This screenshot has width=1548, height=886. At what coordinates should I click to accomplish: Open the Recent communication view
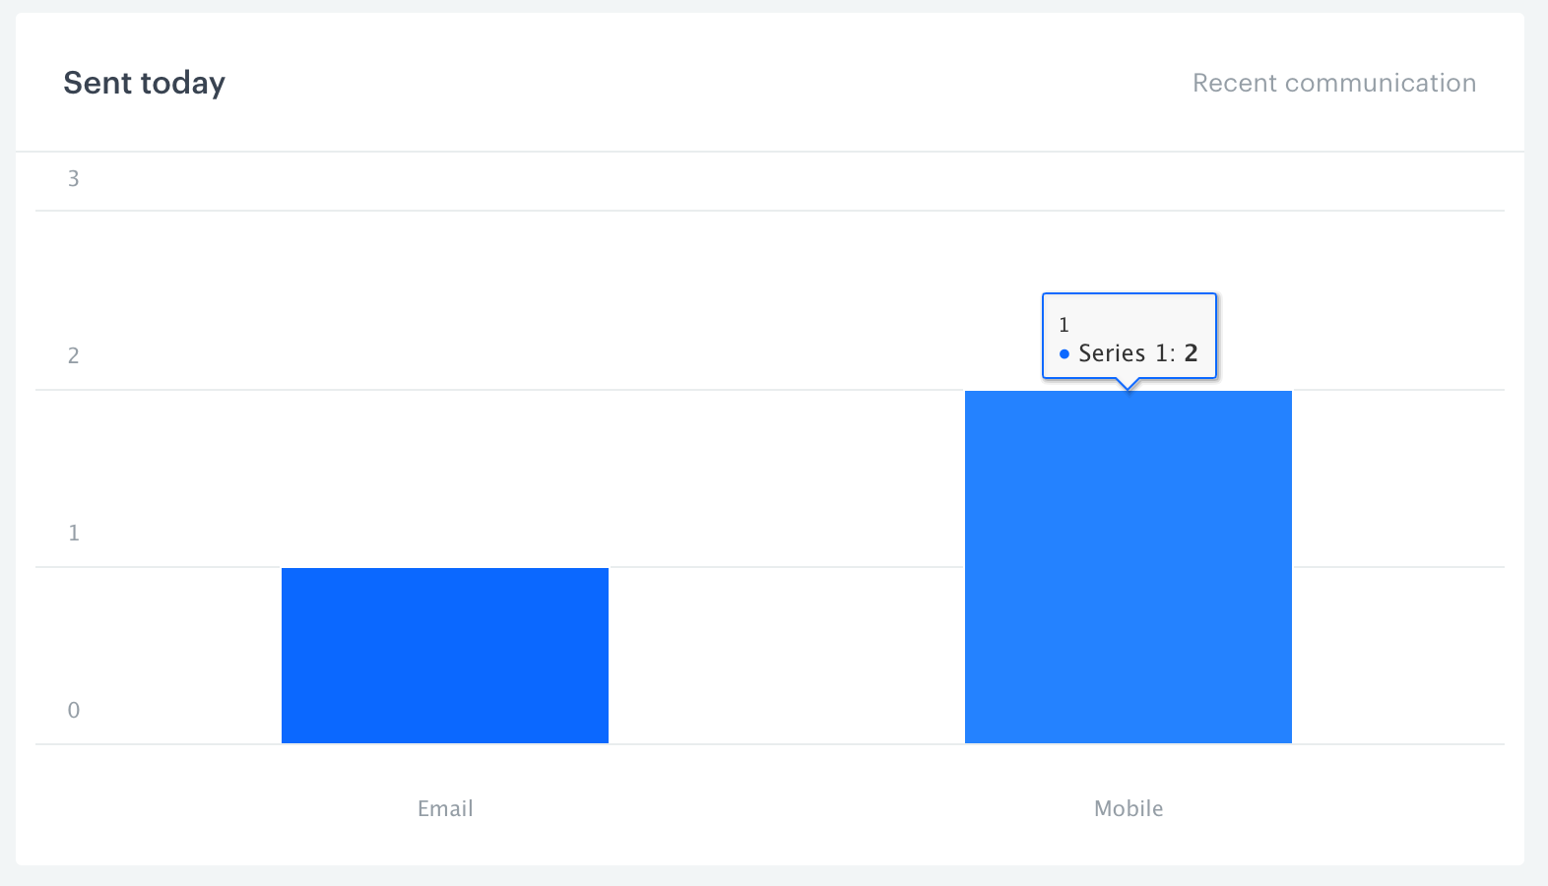click(1333, 83)
